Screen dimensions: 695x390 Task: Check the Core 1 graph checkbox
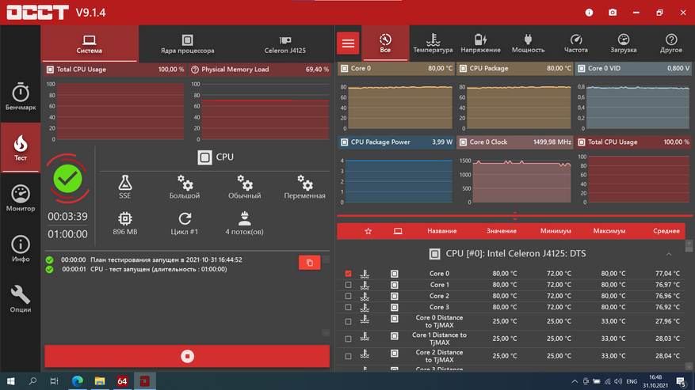coord(348,285)
